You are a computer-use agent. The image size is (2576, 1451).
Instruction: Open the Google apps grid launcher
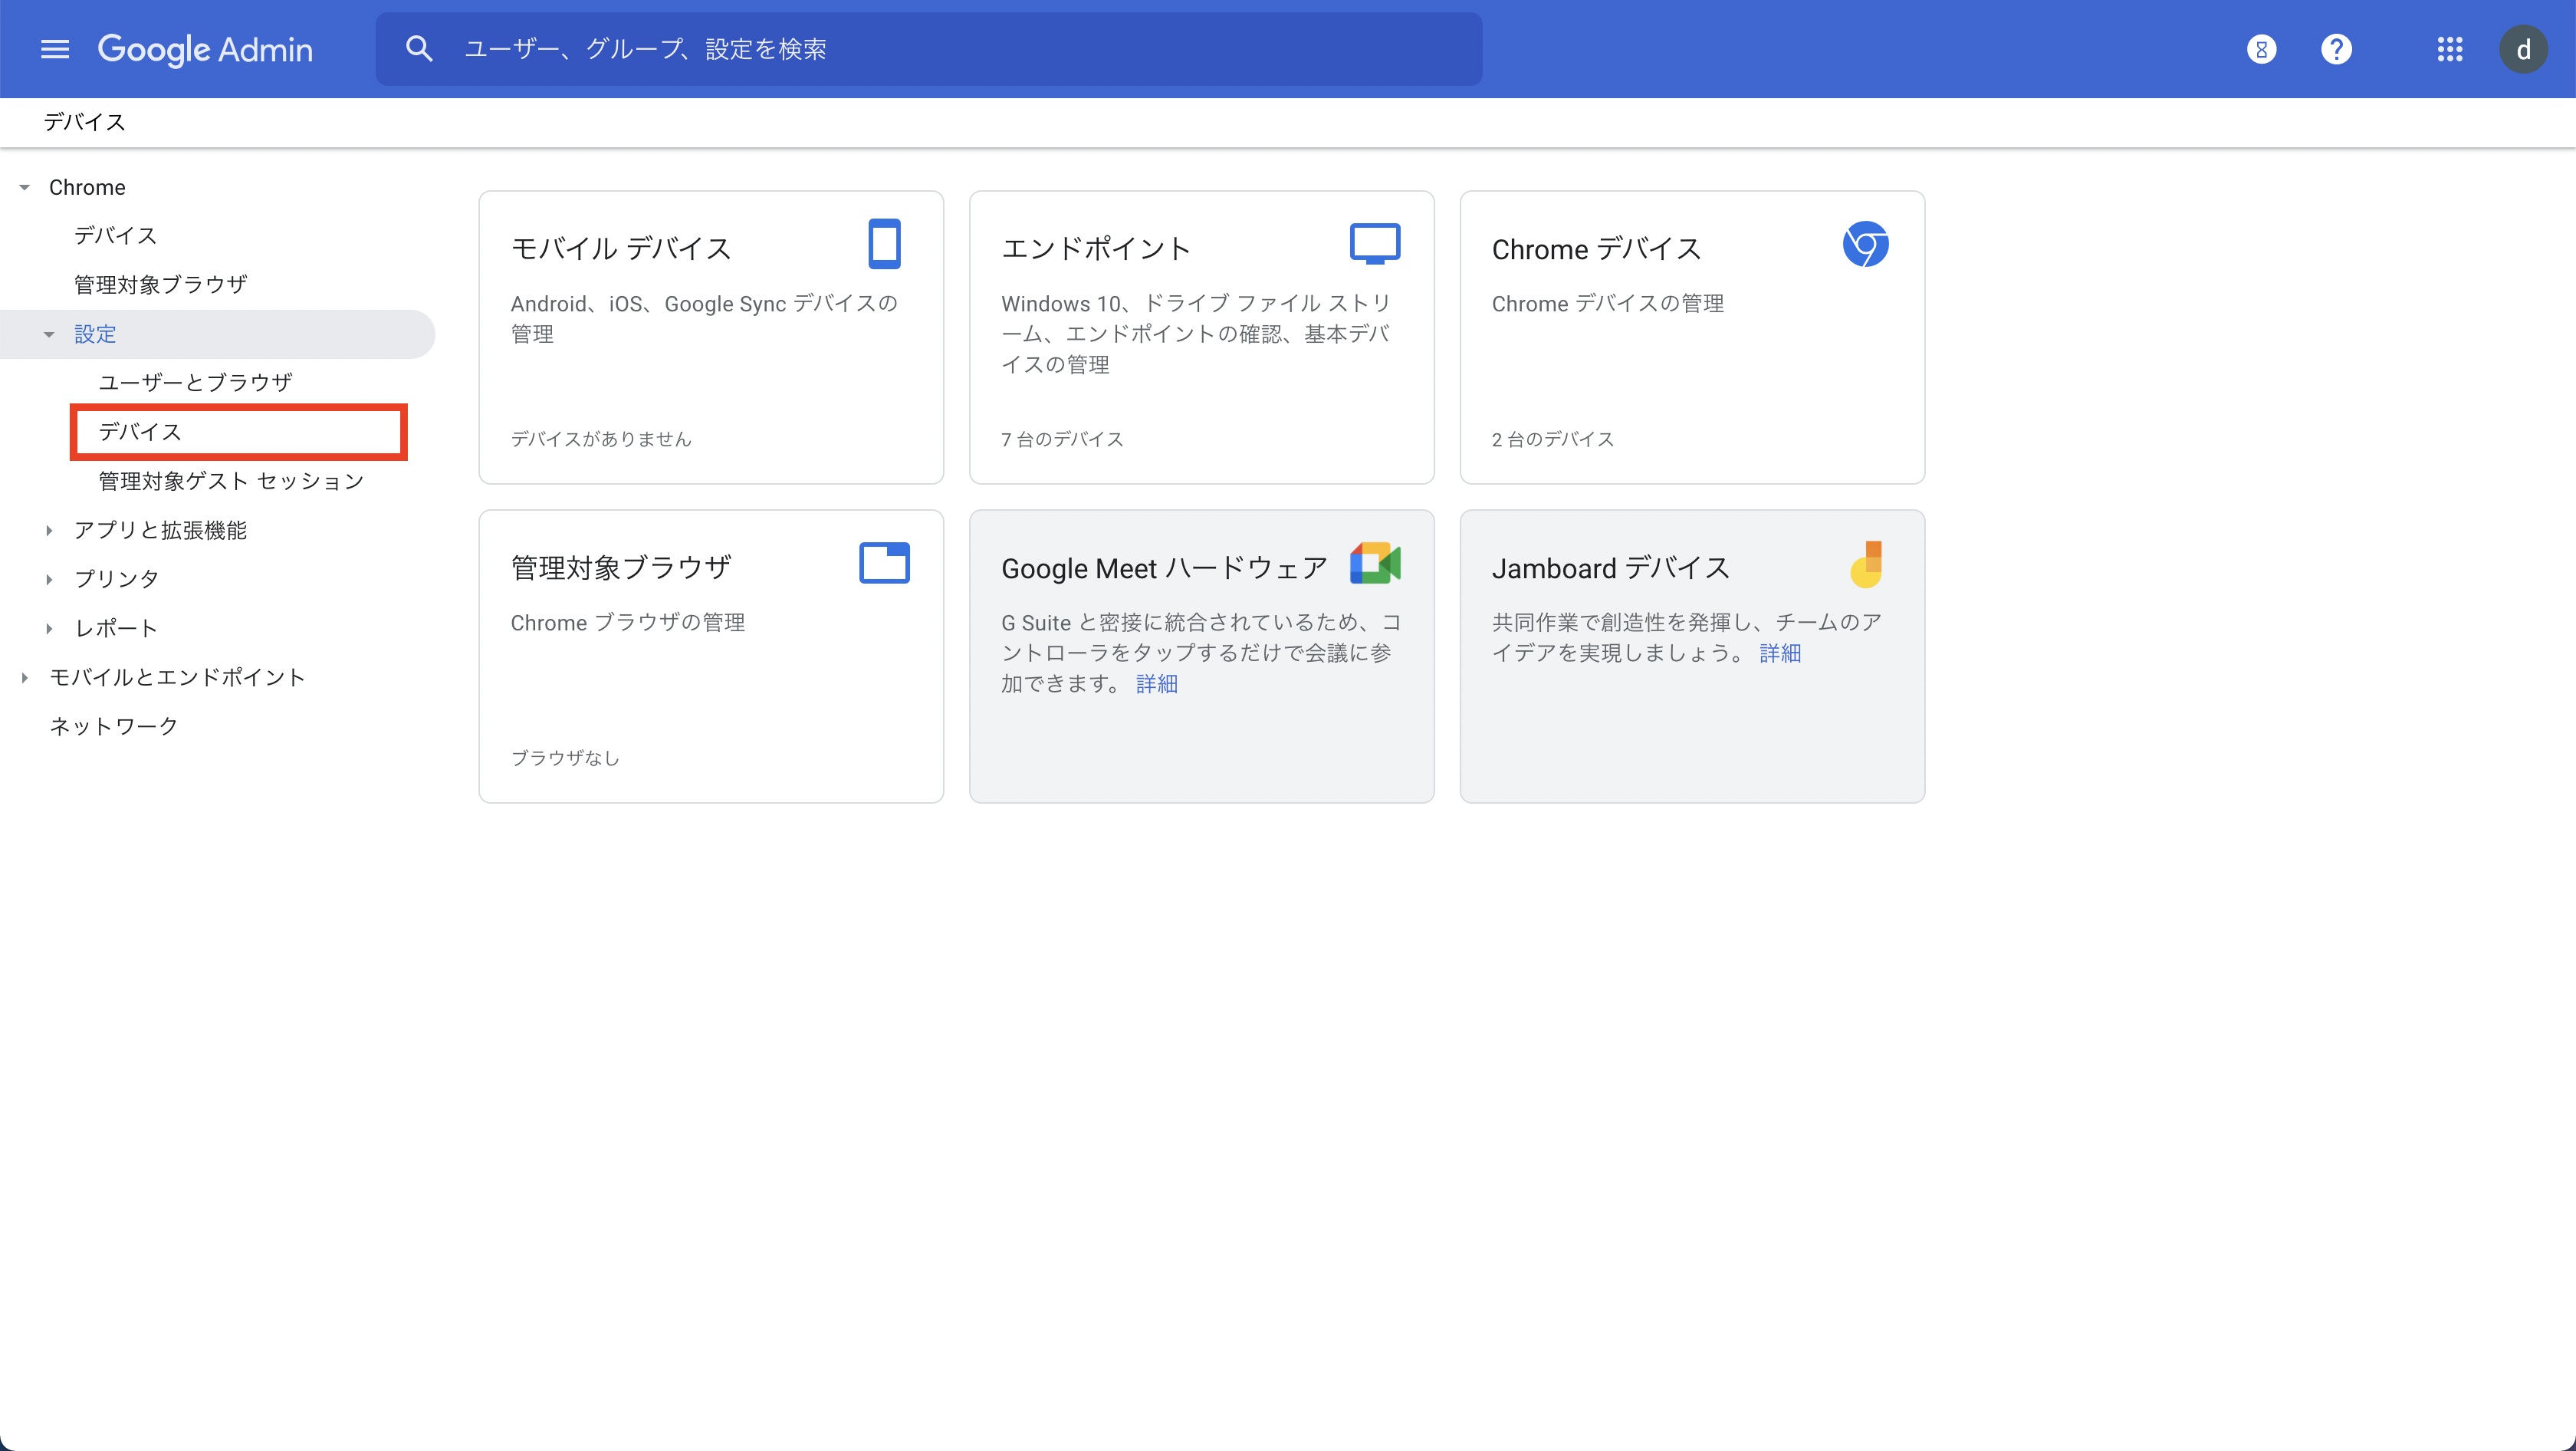coord(2449,49)
